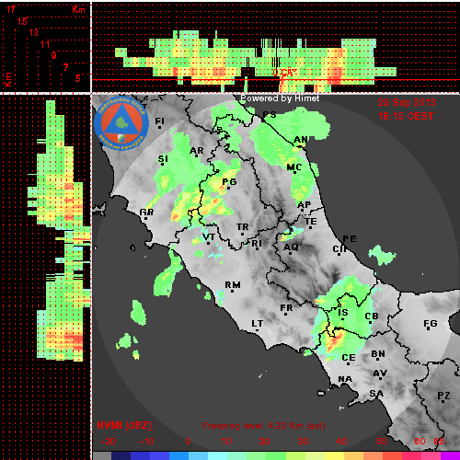Select the AP city label
Screen dimensions: 460x460
coord(305,204)
